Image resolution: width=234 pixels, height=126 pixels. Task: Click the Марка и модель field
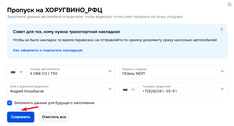coord(174,72)
